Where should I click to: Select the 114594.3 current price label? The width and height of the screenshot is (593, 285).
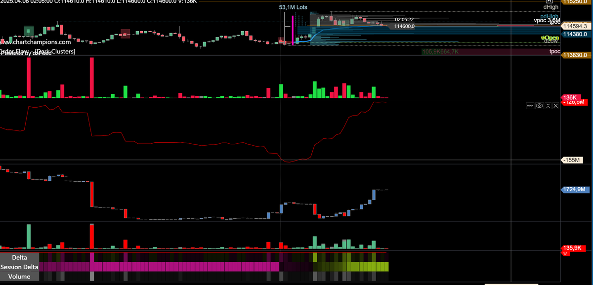click(577, 26)
